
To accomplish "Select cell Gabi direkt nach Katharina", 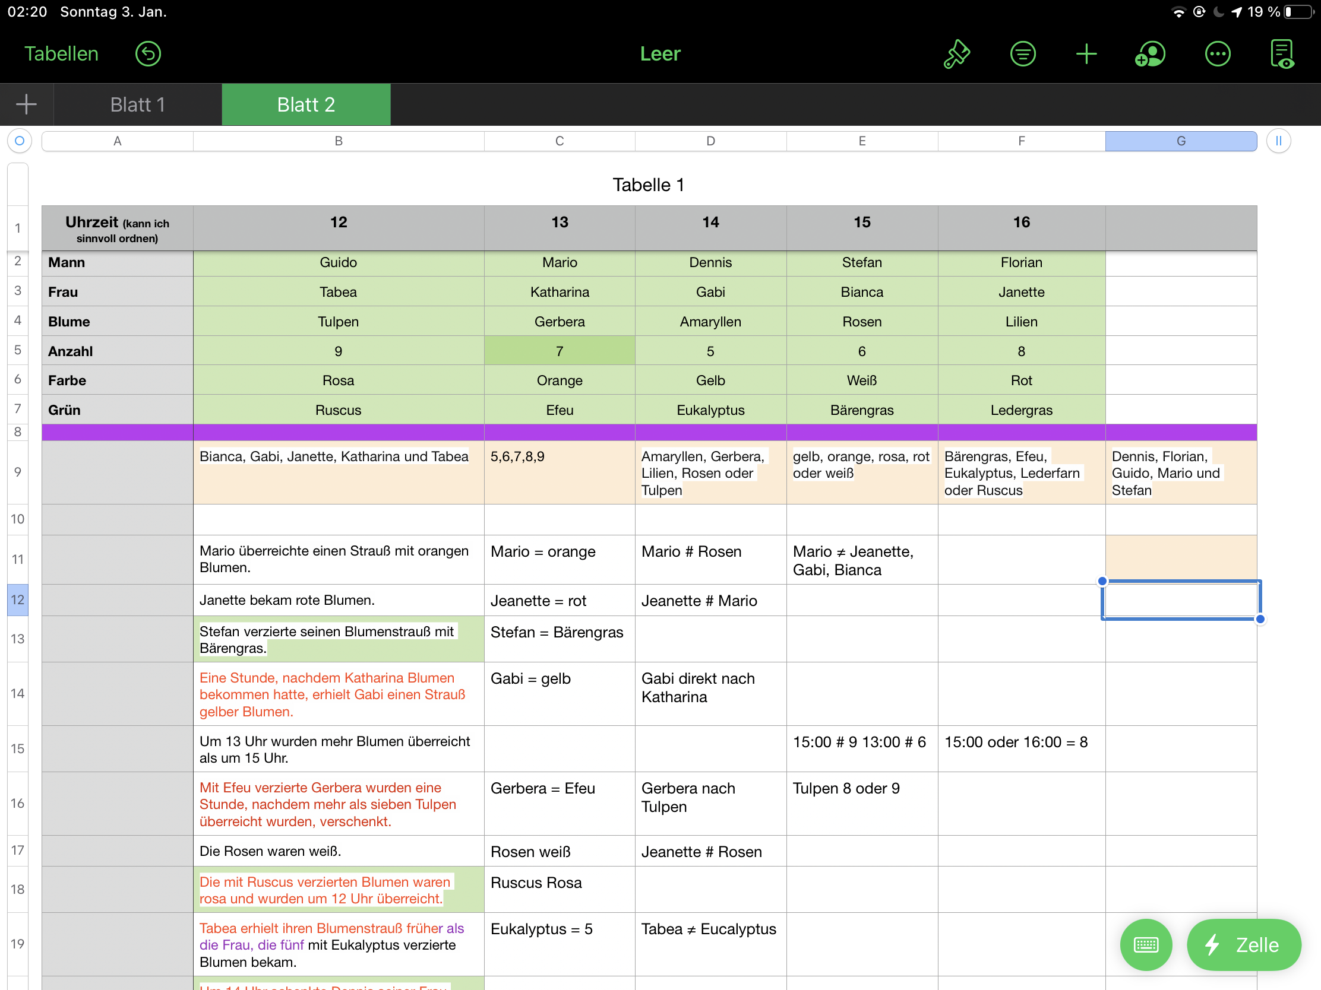I will tap(710, 693).
